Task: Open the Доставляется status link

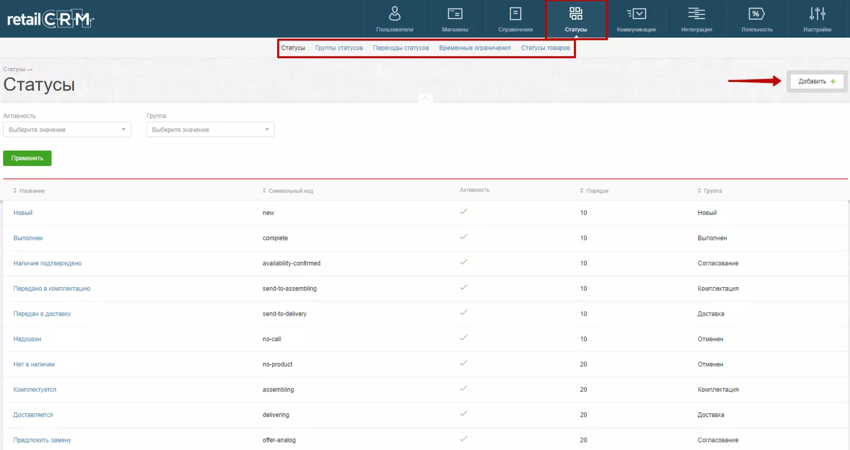Action: [x=33, y=415]
